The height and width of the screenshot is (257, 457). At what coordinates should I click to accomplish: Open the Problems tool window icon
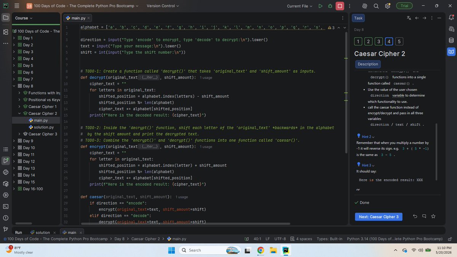coord(6,218)
